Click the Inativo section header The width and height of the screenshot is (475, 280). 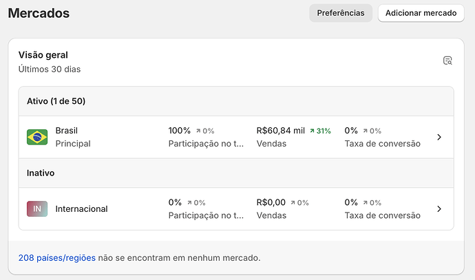(x=41, y=173)
